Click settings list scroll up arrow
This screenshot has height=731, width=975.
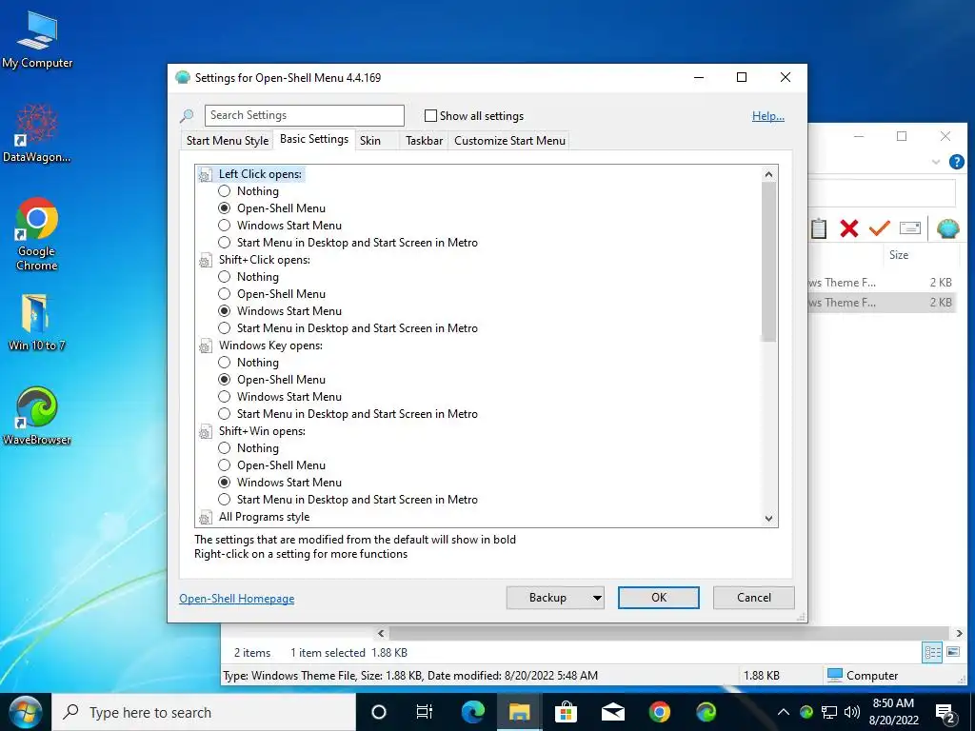(769, 175)
